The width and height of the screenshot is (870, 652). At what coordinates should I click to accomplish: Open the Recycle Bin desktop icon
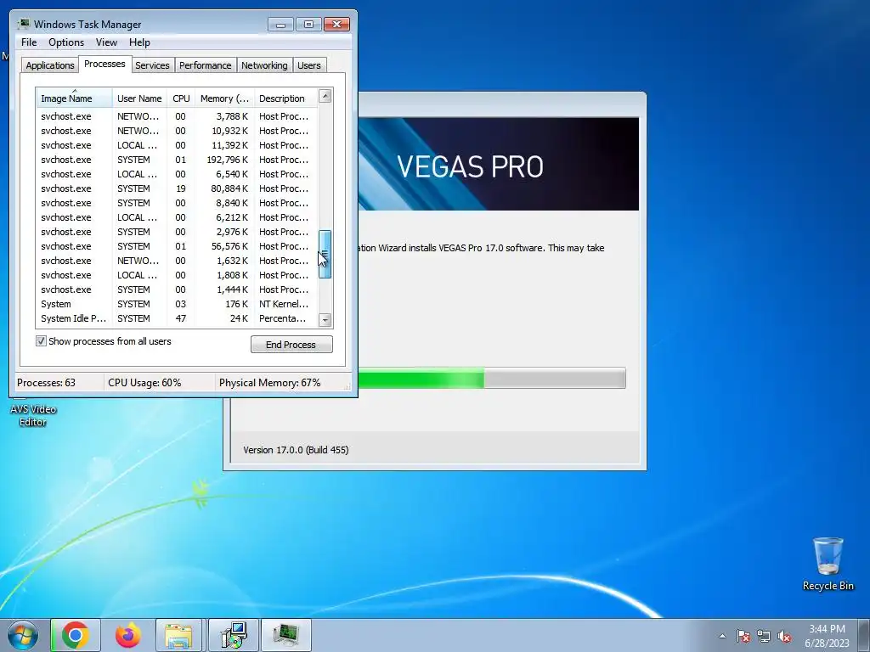coord(828,564)
